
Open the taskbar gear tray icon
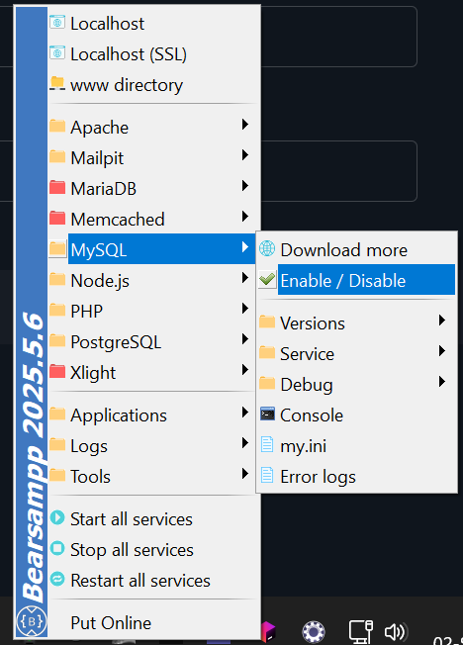click(314, 631)
